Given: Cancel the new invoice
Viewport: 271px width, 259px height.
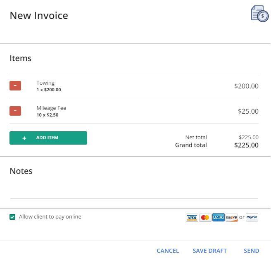Looking at the screenshot, I should tap(168, 251).
